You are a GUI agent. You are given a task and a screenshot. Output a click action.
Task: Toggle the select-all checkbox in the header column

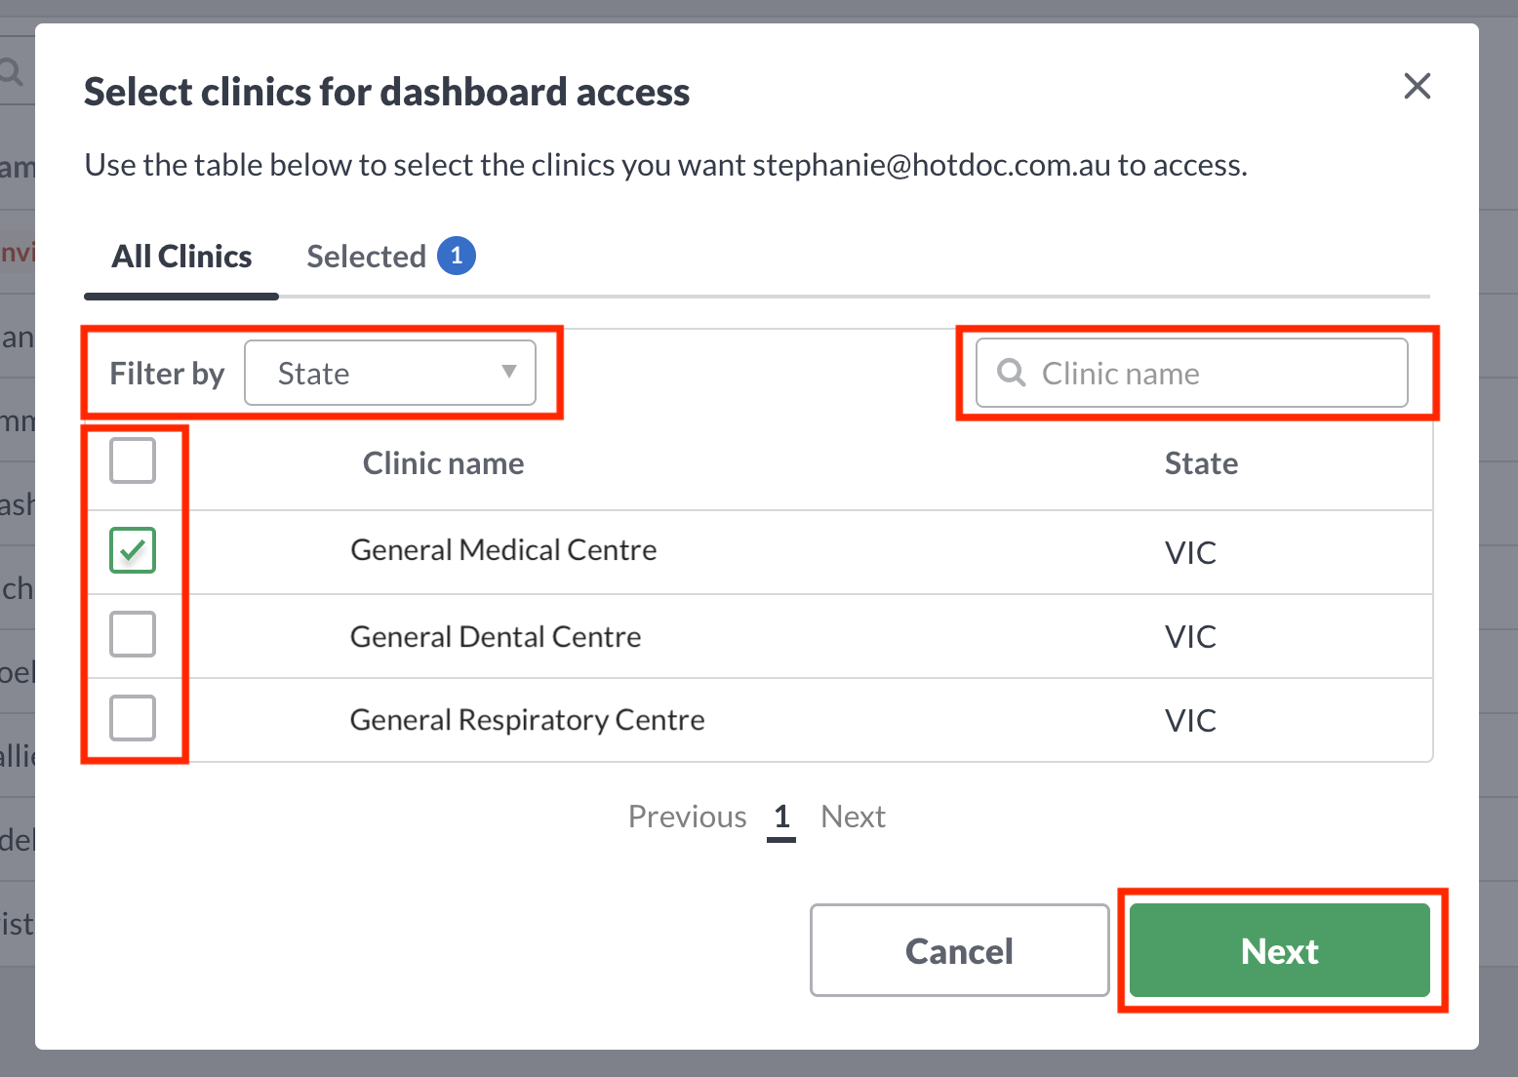(x=132, y=460)
